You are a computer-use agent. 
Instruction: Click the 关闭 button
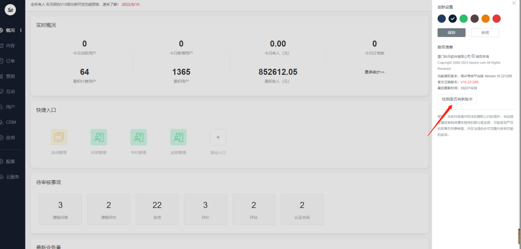pyautogui.click(x=485, y=32)
